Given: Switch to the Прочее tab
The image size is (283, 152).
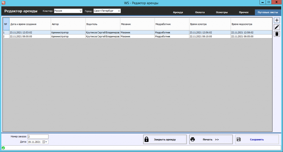Looking at the screenshot, I should pyautogui.click(x=244, y=12).
